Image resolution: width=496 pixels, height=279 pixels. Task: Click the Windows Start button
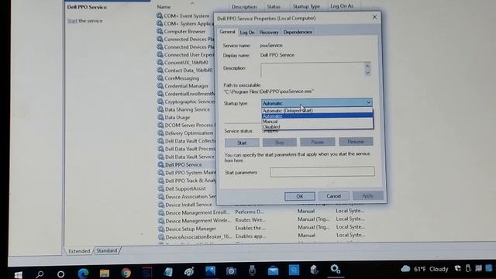coord(19,274)
